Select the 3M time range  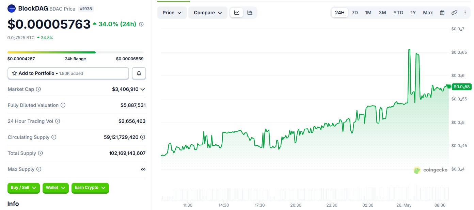pos(382,13)
